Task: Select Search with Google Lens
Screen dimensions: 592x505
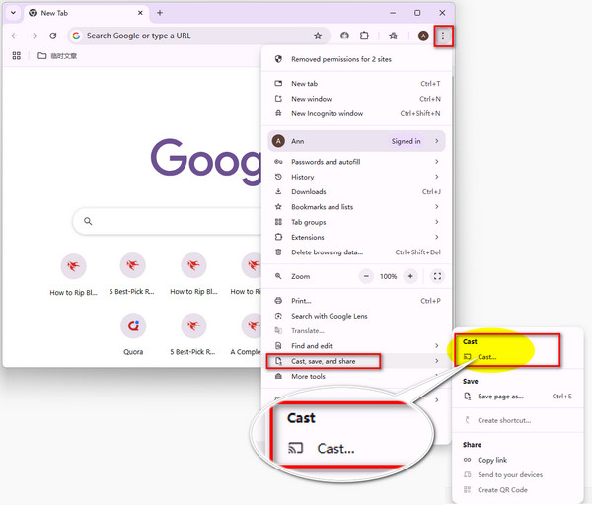Action: pos(357,316)
